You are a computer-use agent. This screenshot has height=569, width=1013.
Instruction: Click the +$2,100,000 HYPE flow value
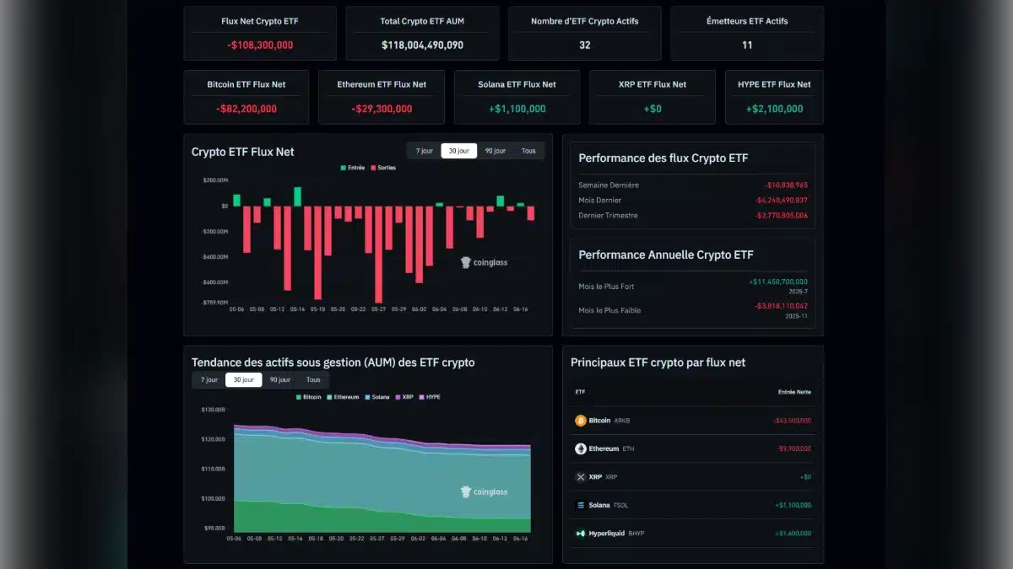coord(774,109)
